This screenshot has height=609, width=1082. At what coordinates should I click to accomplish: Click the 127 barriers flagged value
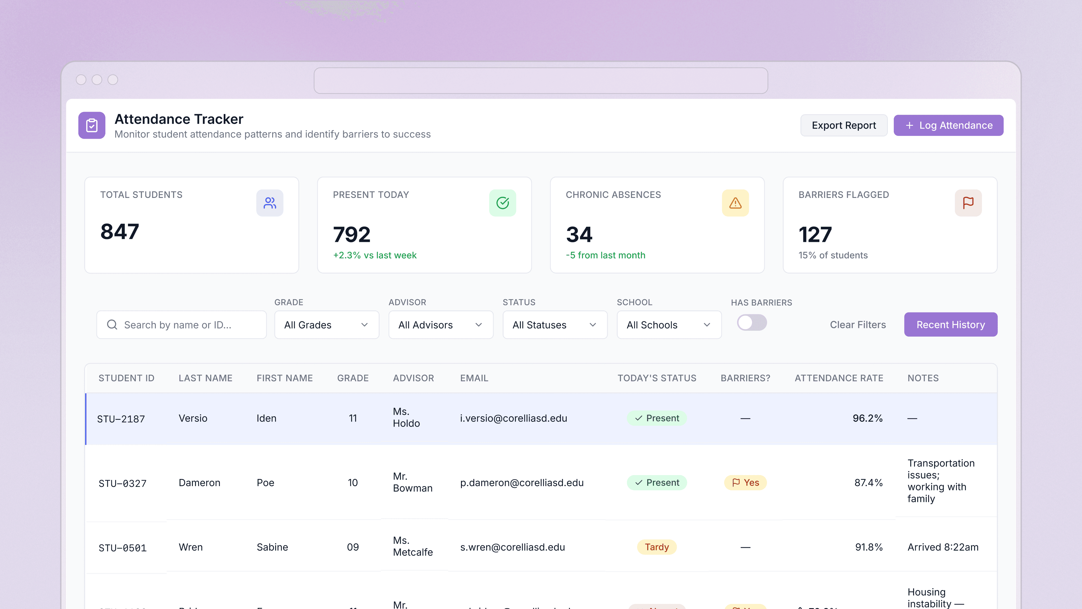click(x=815, y=235)
